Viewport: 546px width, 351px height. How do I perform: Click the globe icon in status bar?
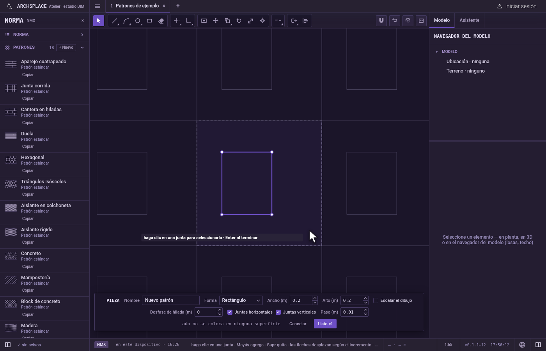(522, 345)
